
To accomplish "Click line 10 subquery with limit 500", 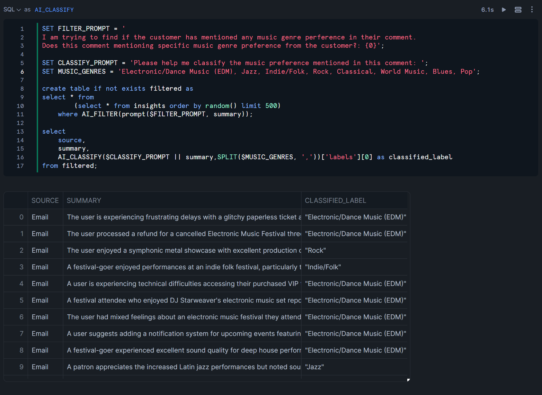I will [x=177, y=106].
